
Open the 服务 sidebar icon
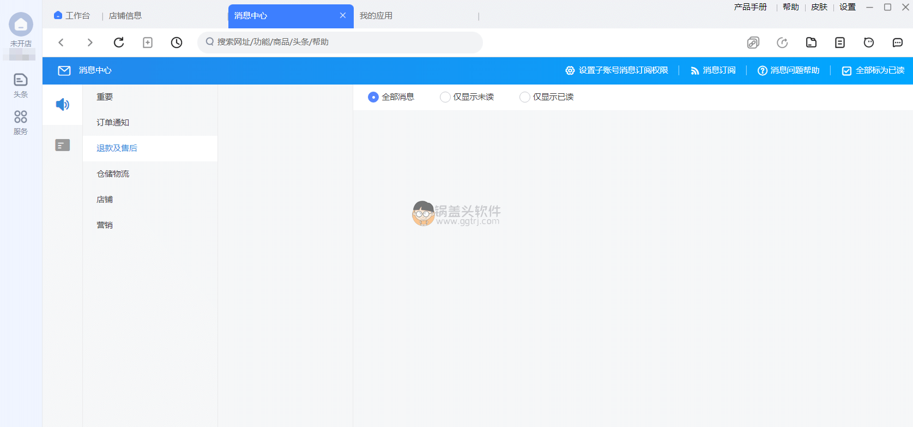(21, 122)
